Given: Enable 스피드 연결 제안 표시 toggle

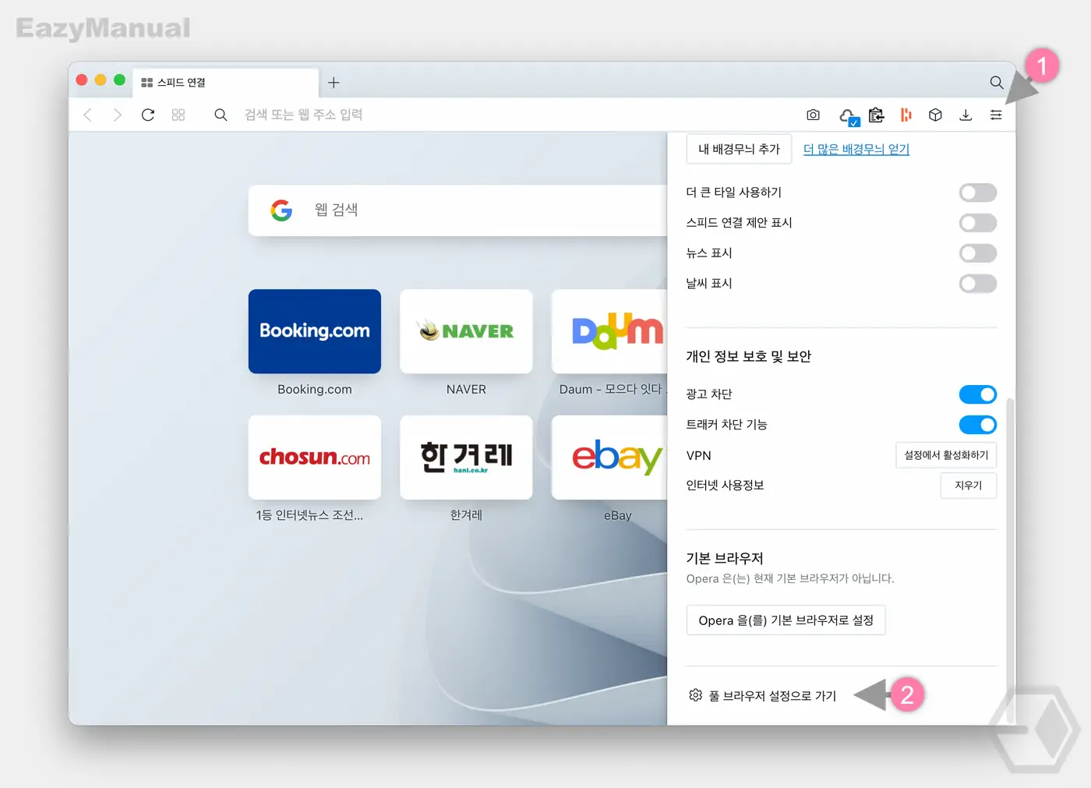Looking at the screenshot, I should coord(978,223).
